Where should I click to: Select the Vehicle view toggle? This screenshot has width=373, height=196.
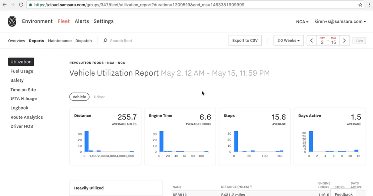(79, 97)
